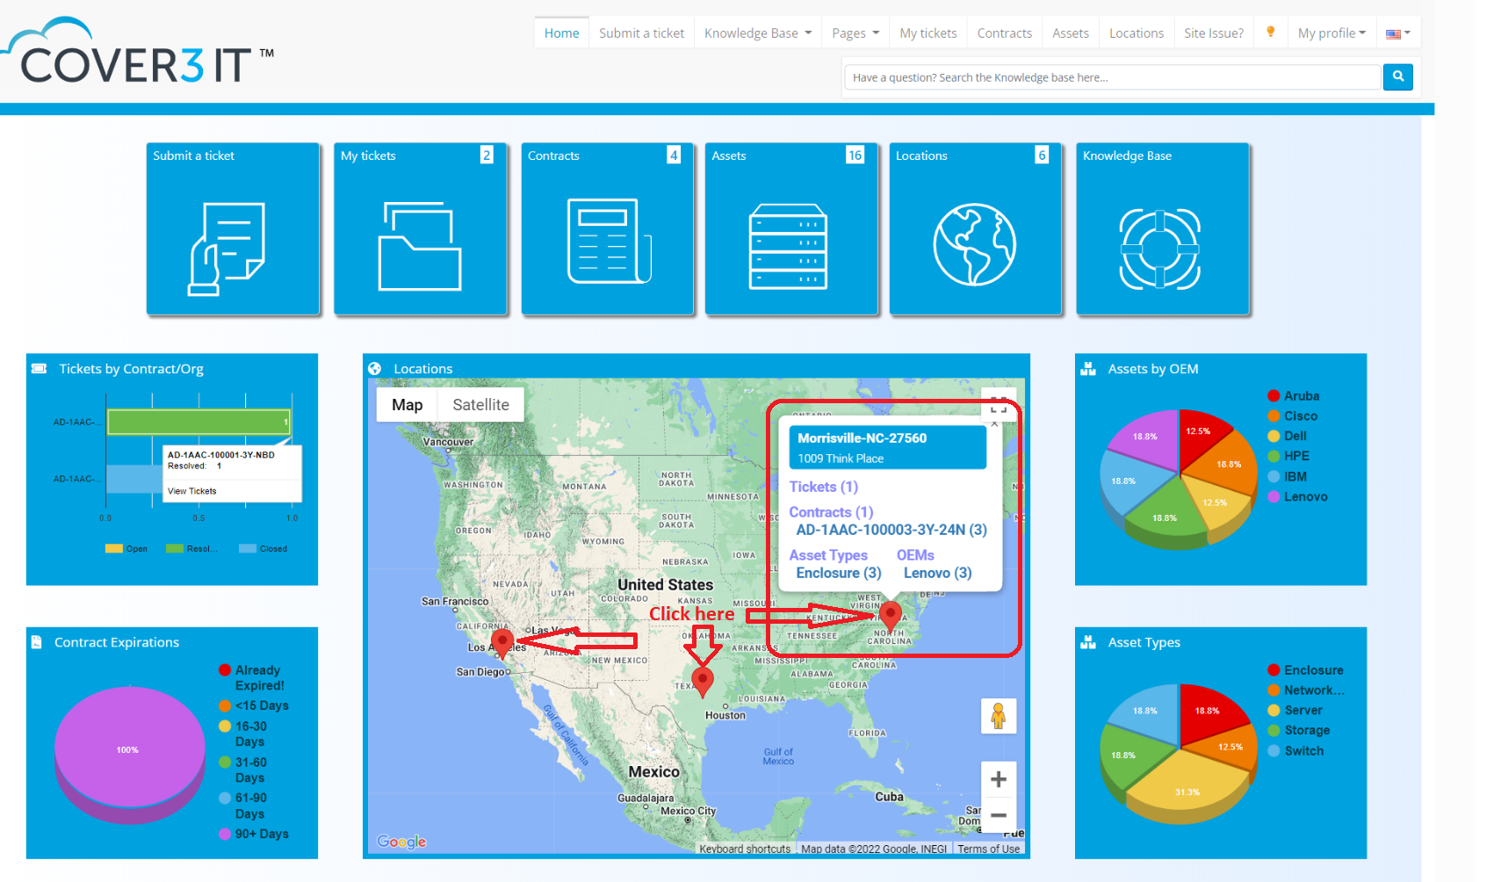Screen dimensions: 1501x882
Task: Click the blue search magnifier button
Action: (x=1397, y=77)
